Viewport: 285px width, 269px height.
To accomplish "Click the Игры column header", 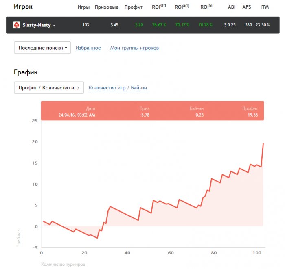I will tap(83, 7).
